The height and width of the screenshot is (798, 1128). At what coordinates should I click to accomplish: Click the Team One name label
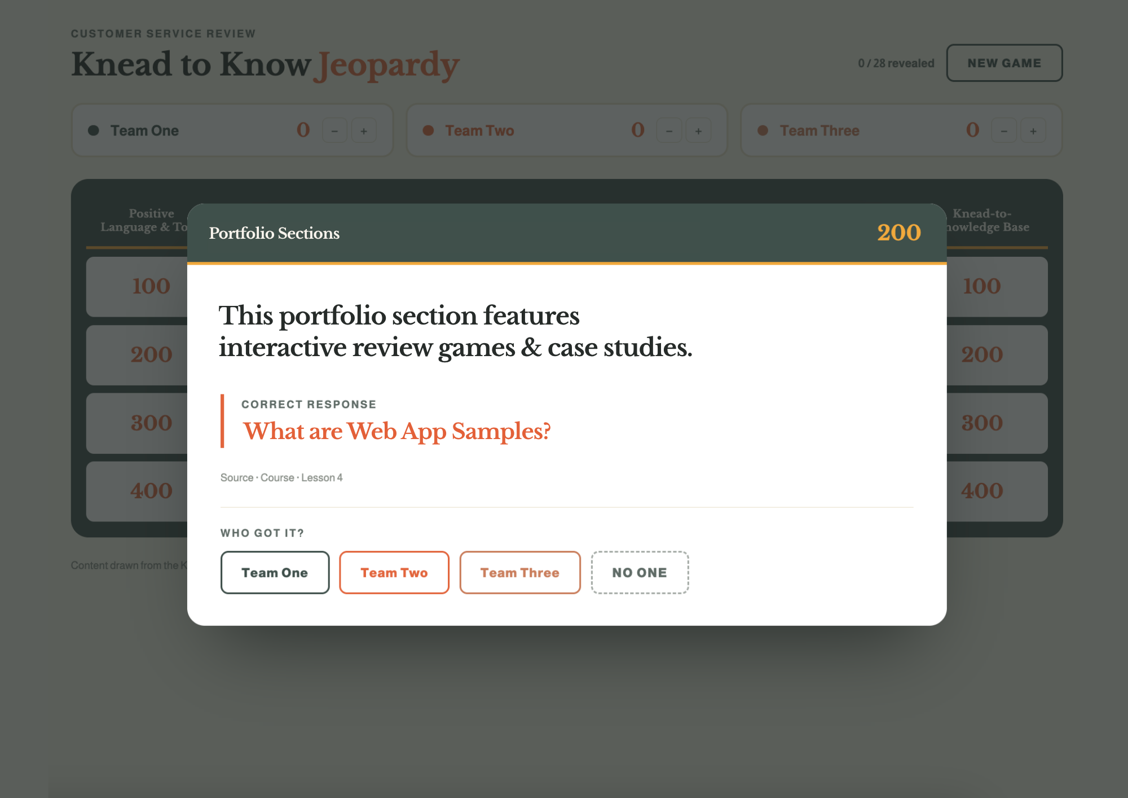tap(144, 130)
